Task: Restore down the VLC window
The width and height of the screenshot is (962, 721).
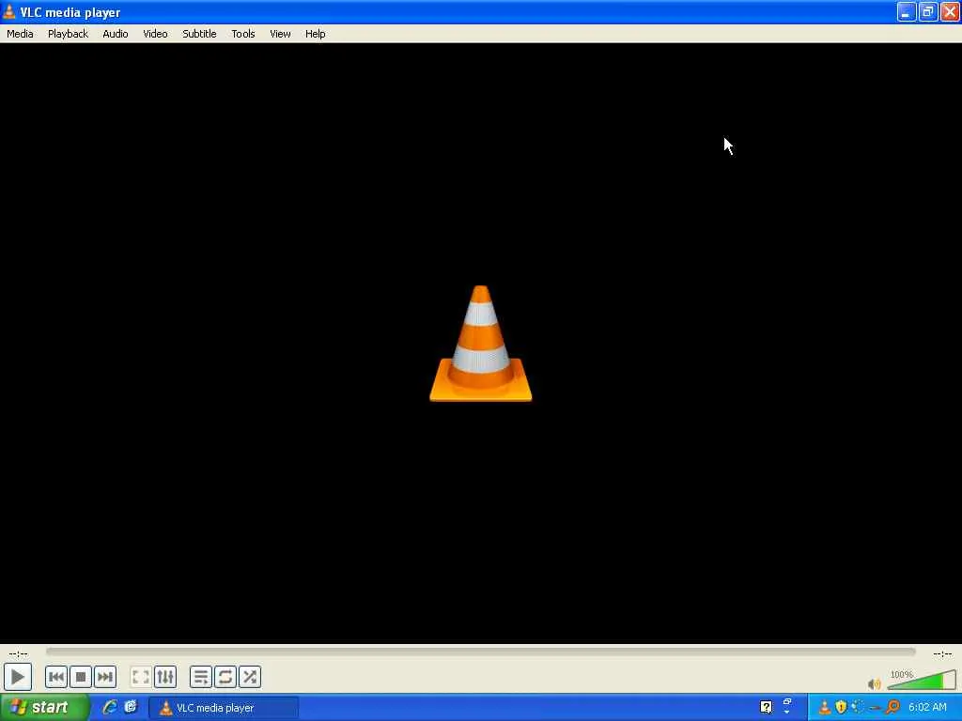Action: point(928,11)
